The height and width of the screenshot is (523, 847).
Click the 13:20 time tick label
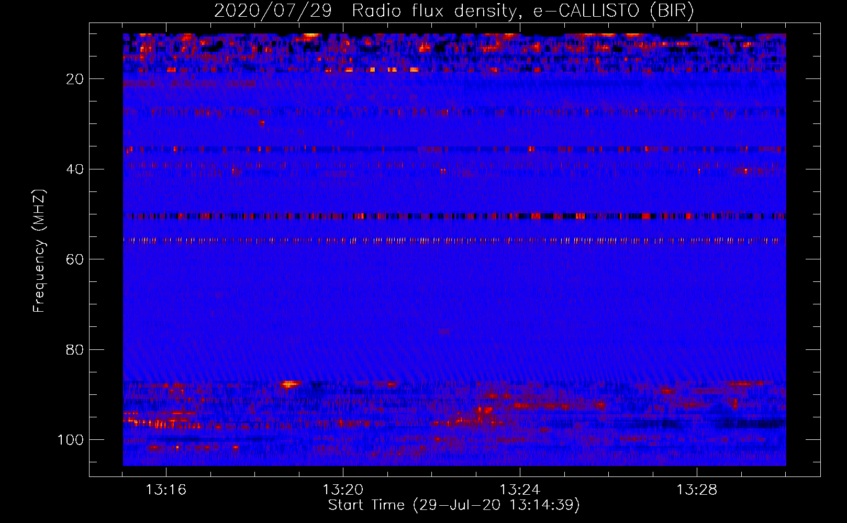[x=343, y=490]
